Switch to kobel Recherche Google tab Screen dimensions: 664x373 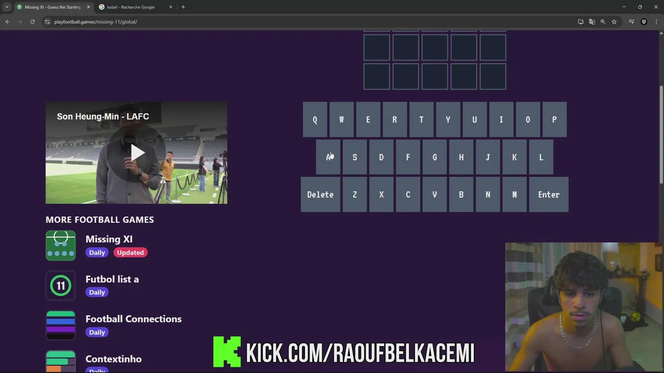(x=135, y=7)
